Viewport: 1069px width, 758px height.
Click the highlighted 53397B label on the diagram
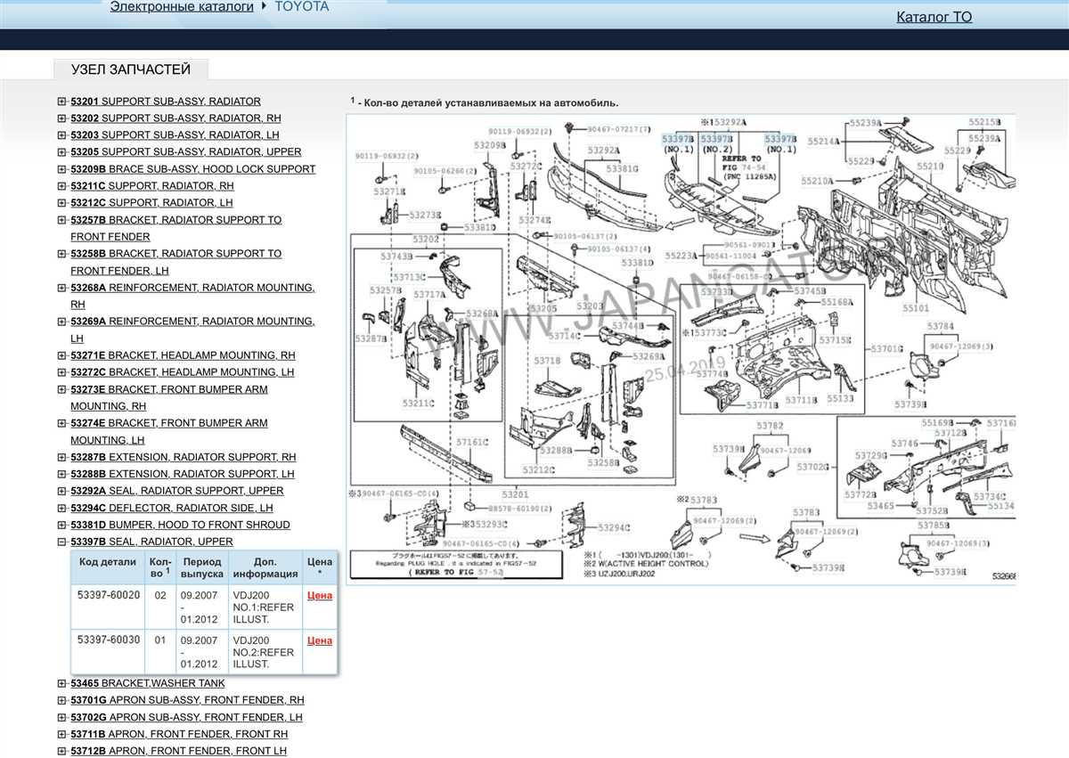click(x=676, y=139)
